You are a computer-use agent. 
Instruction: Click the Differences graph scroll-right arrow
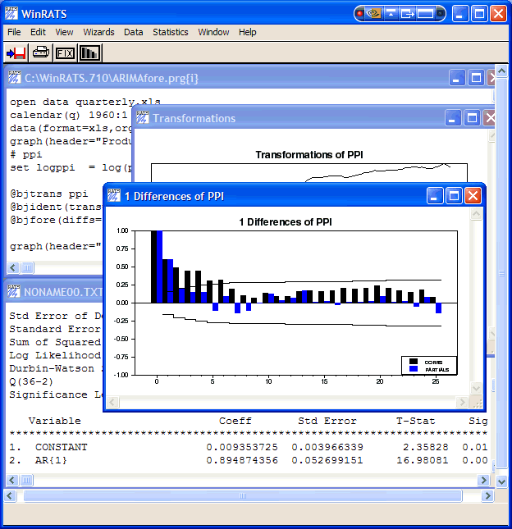(462, 402)
